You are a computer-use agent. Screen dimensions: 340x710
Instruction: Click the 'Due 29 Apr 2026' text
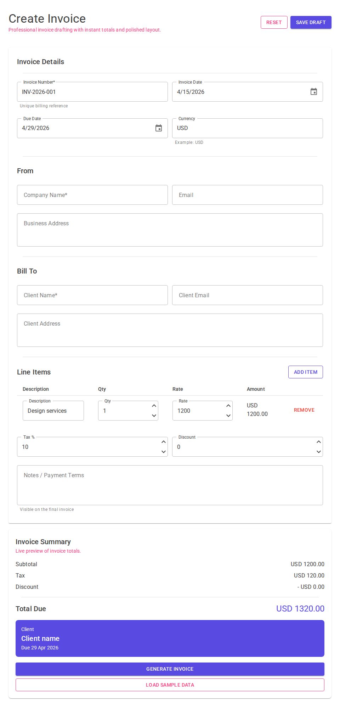[40, 648]
